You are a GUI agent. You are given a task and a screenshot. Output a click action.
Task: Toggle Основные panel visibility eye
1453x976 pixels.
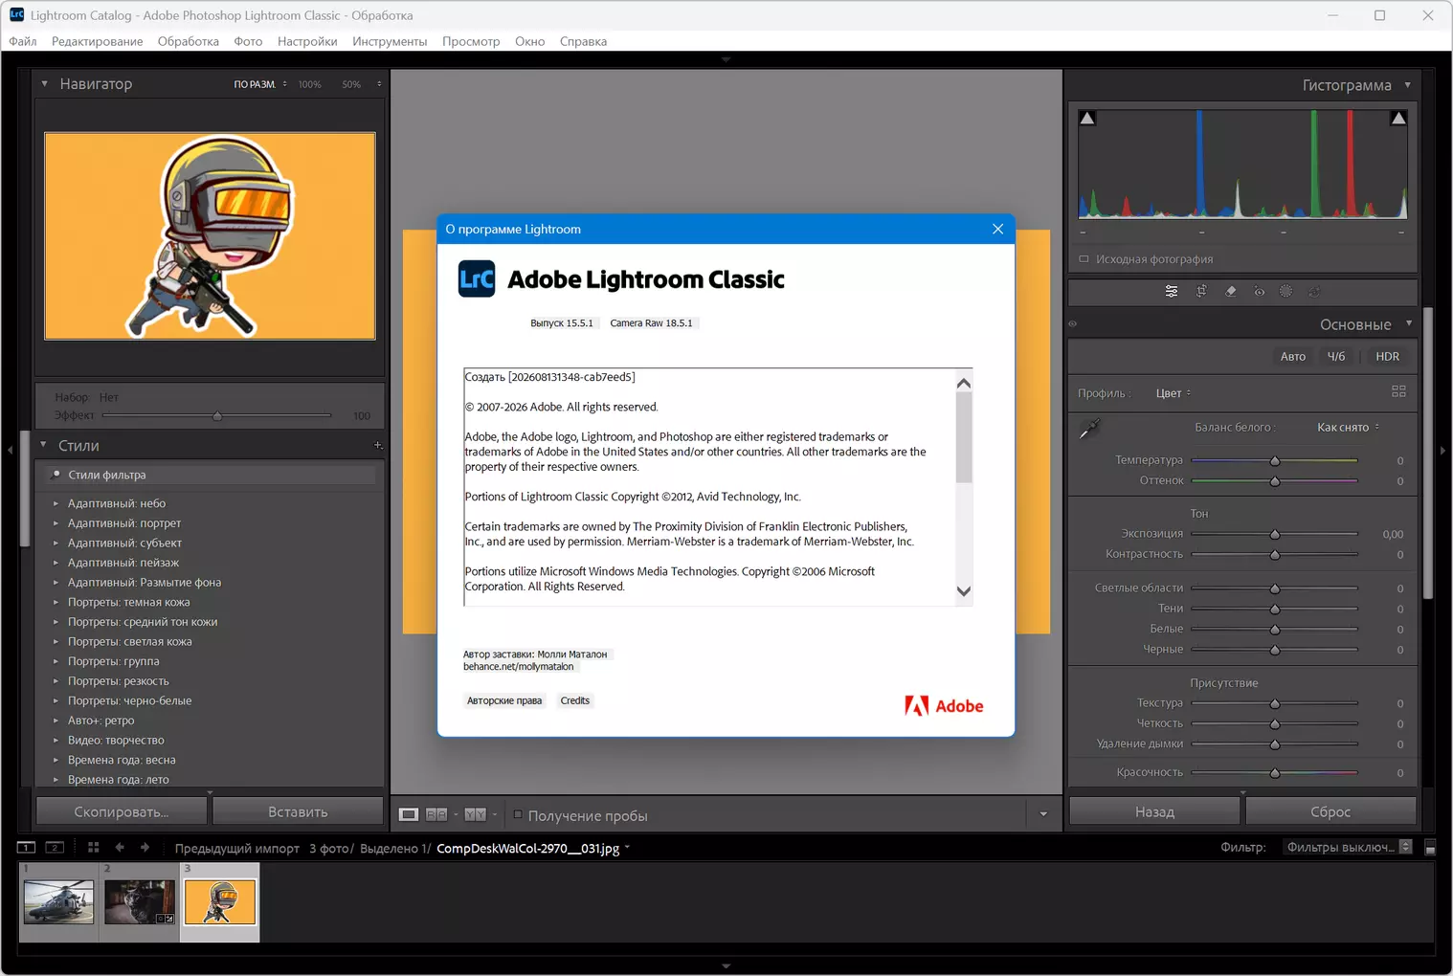coord(1073,324)
